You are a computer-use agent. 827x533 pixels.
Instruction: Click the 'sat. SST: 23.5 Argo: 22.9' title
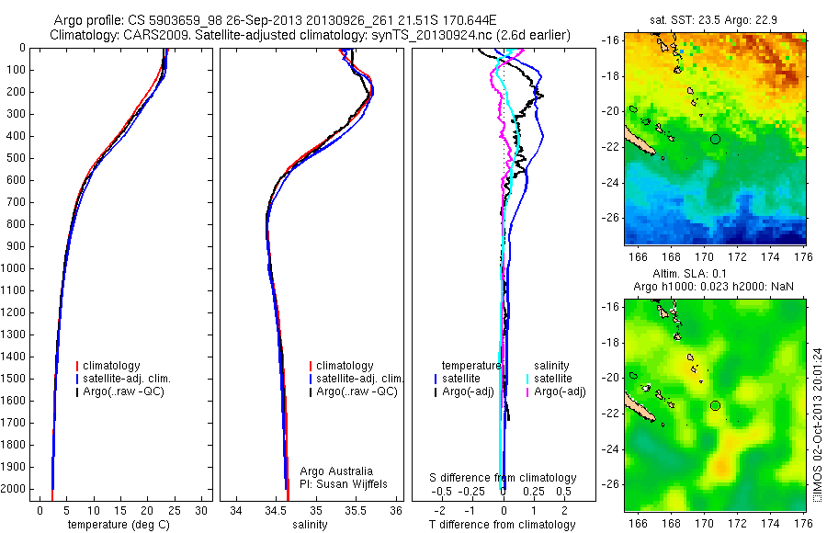point(713,20)
